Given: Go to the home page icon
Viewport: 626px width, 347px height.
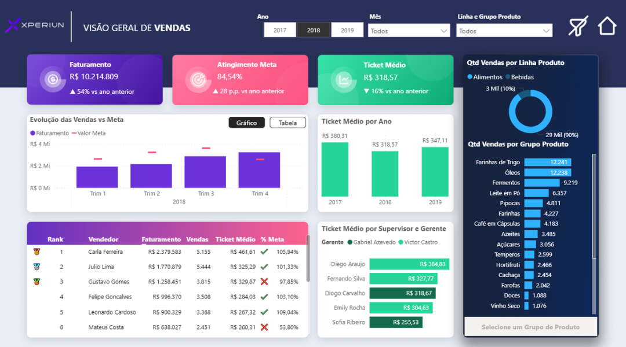Looking at the screenshot, I should pos(607,26).
